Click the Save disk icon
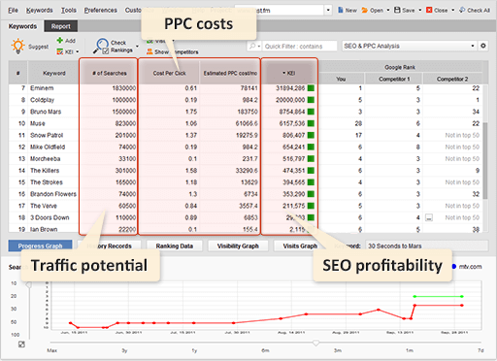Image resolution: width=497 pixels, height=361 pixels. point(397,10)
